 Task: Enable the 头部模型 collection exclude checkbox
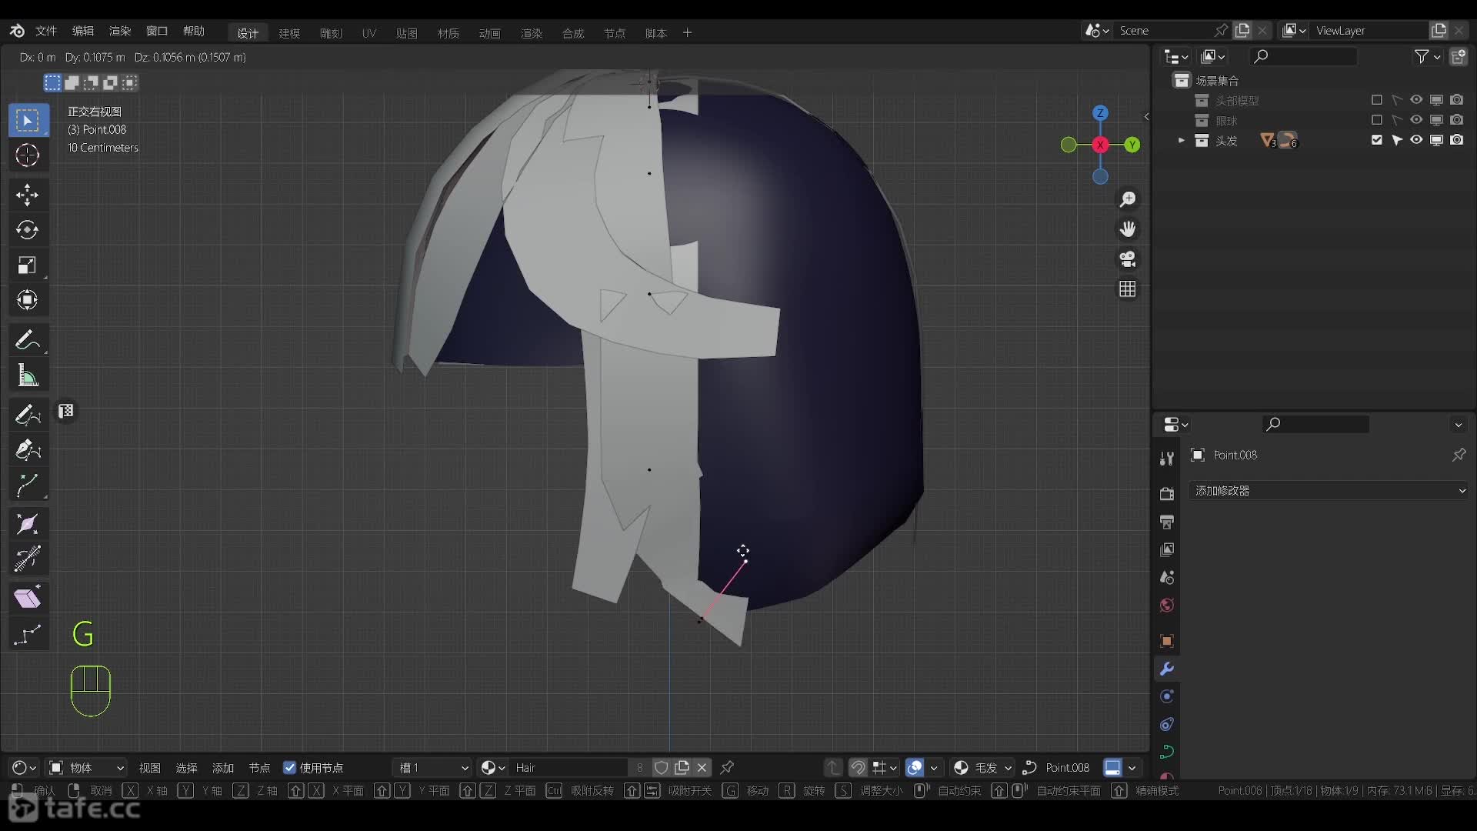[1377, 100]
